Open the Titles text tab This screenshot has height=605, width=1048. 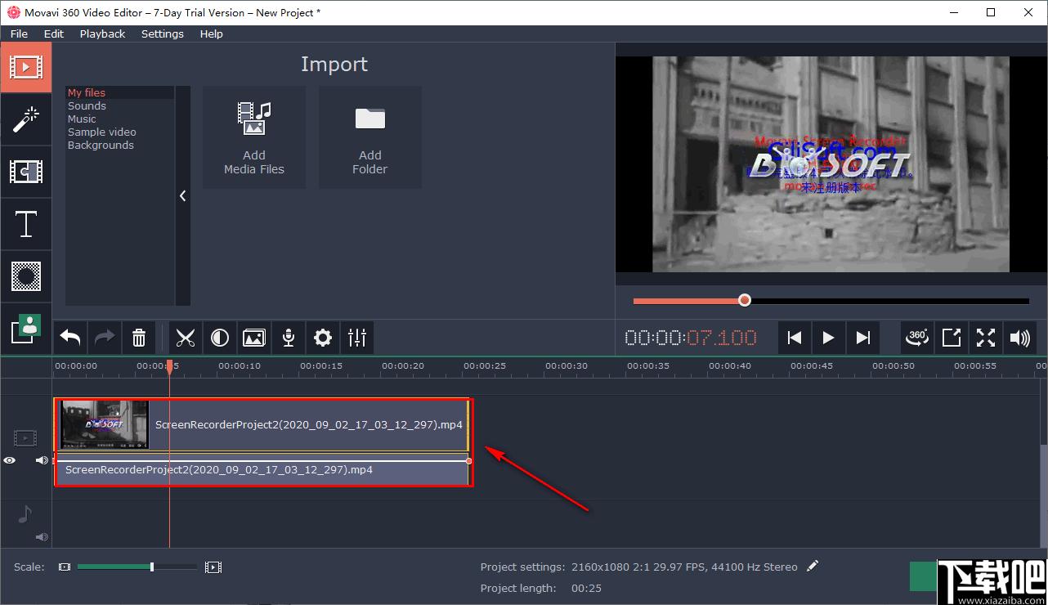[x=25, y=224]
